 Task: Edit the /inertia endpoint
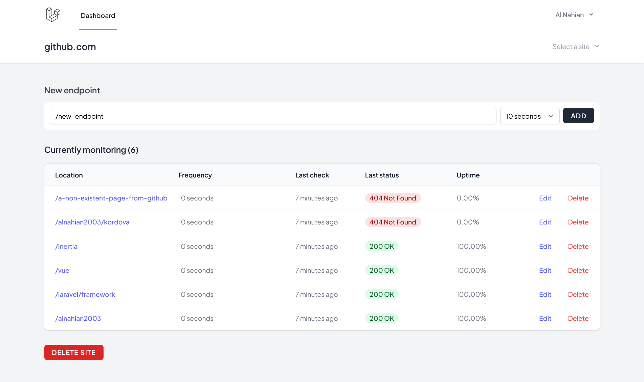[x=545, y=246]
